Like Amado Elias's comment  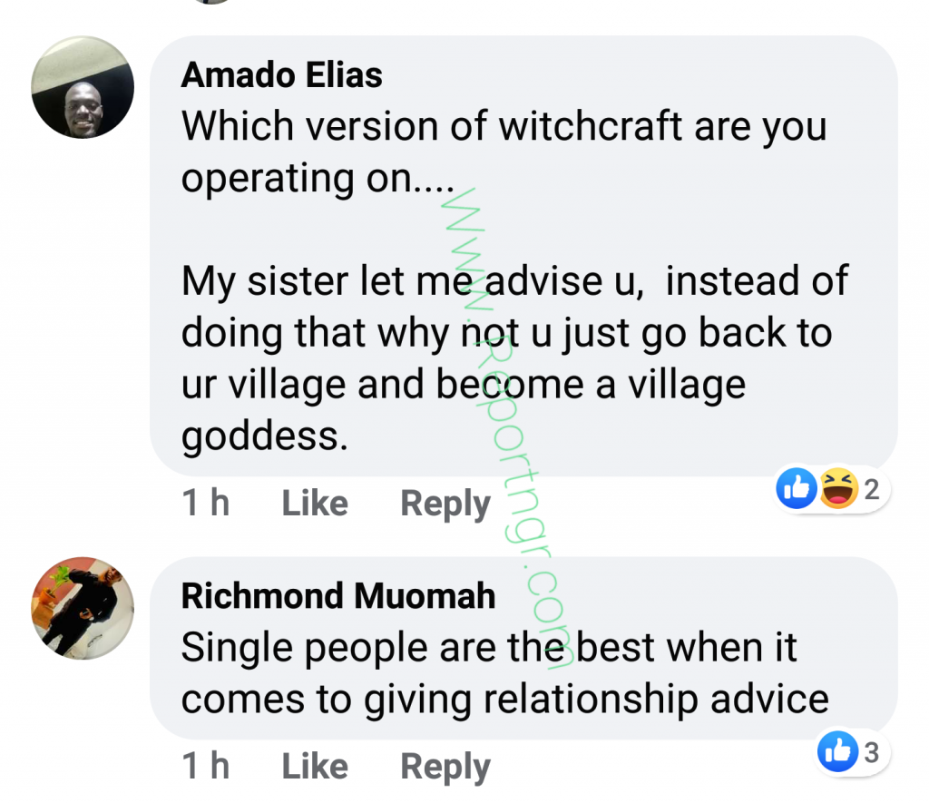(x=315, y=504)
